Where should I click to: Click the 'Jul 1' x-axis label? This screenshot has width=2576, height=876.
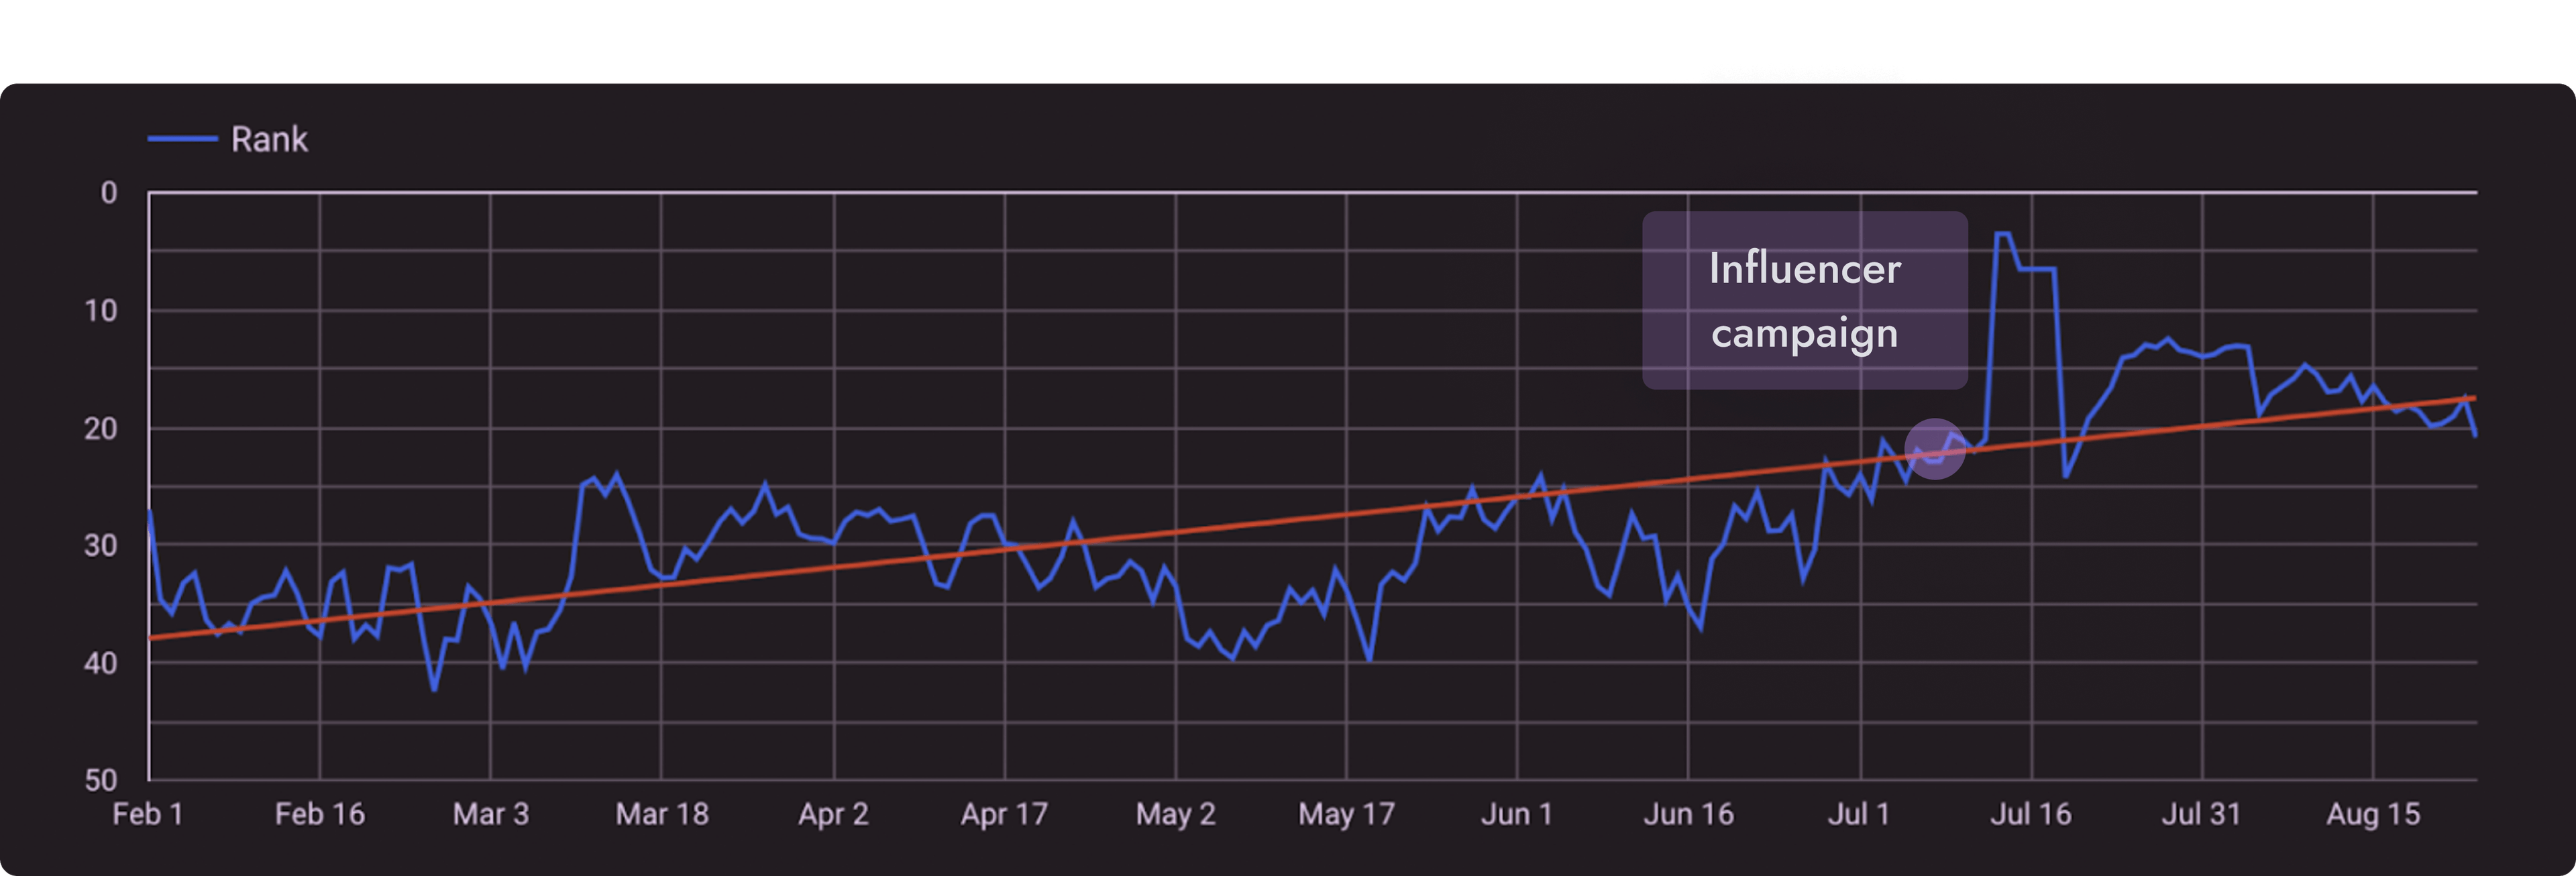(1858, 814)
